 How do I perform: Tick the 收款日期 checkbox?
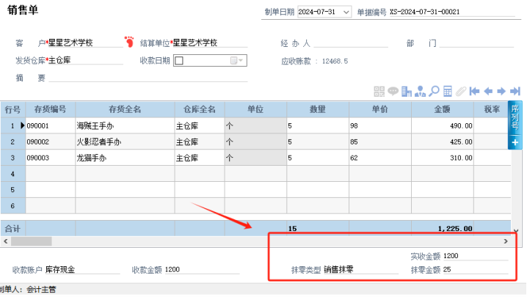[x=180, y=61]
